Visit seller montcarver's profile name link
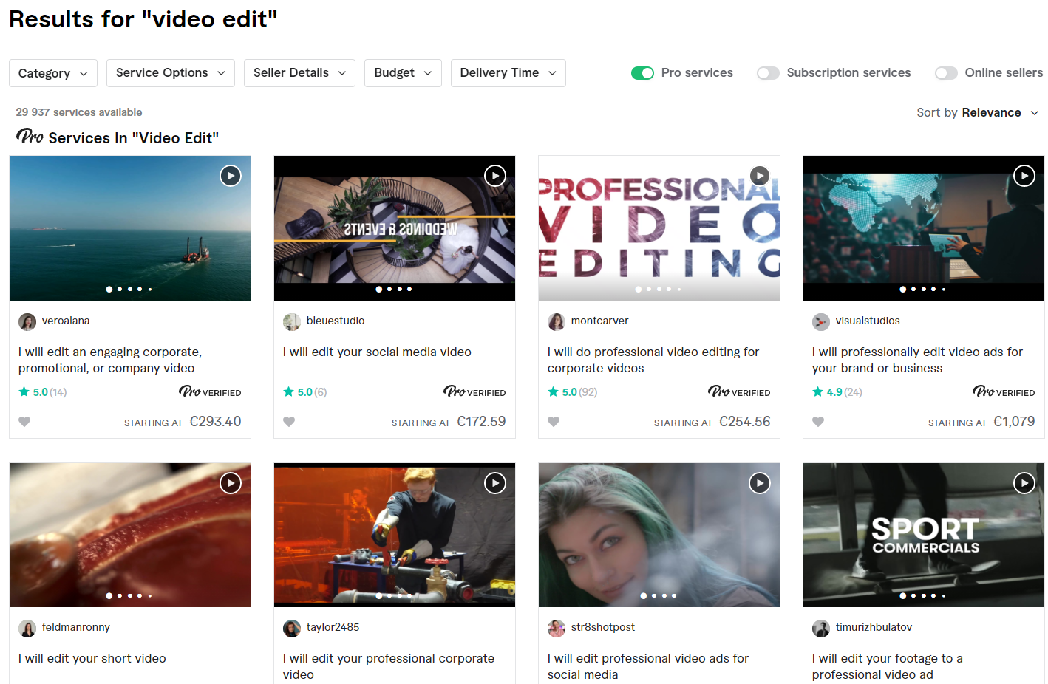This screenshot has height=684, width=1048. tap(599, 321)
